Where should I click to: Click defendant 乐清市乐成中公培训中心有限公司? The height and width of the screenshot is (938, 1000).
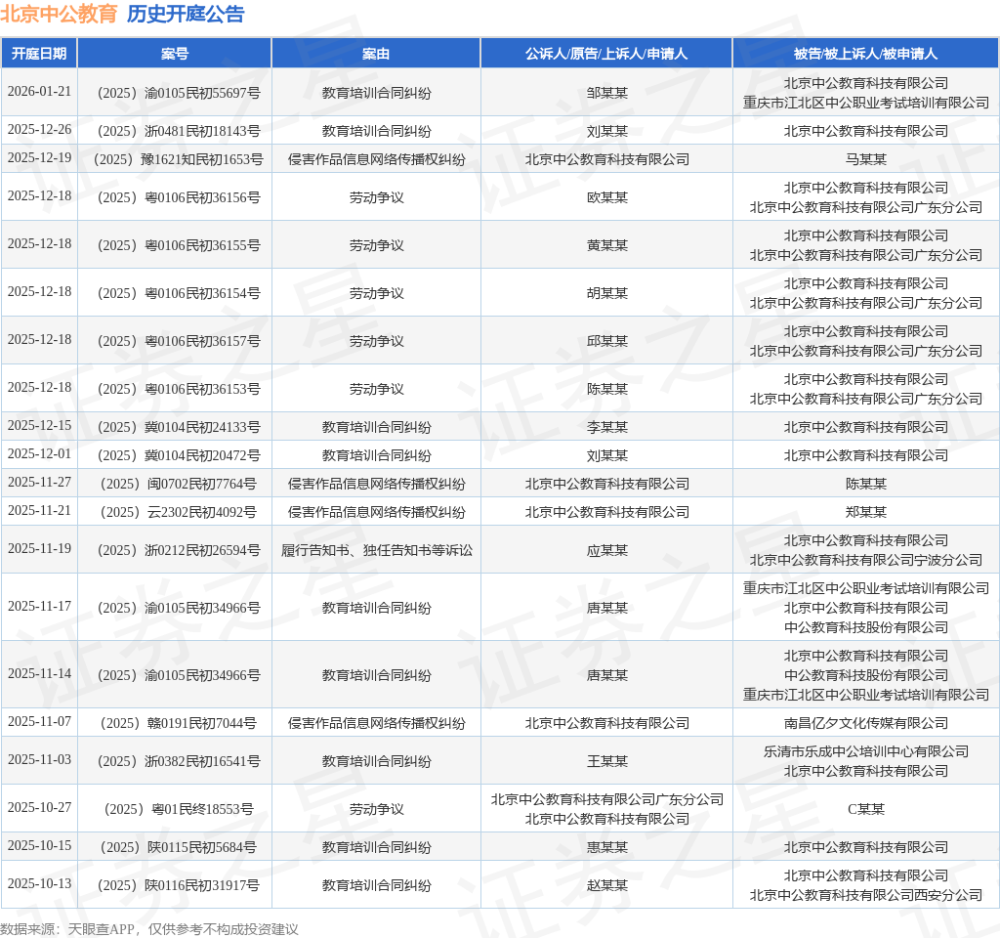click(866, 751)
